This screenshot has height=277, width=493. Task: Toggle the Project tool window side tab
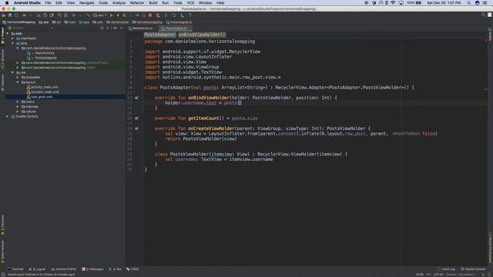(x=2, y=35)
